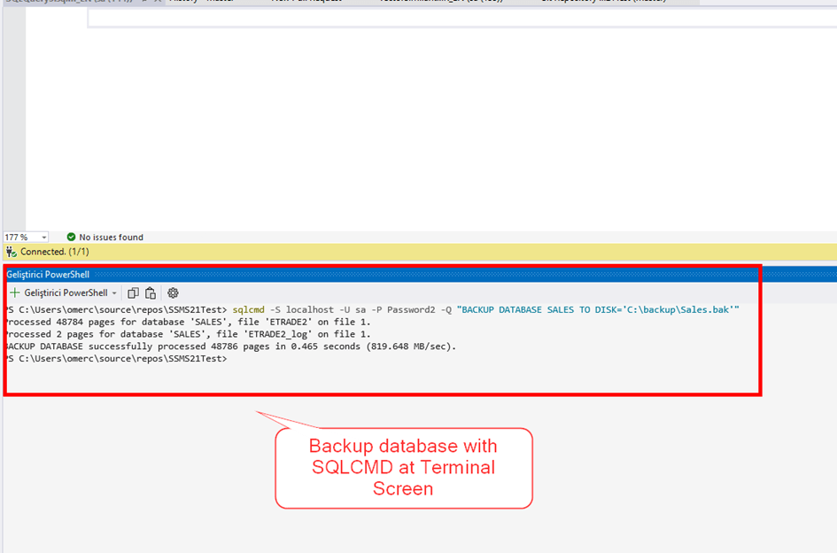Click the last empty PowerShell prompt line
Viewport: 837px width, 553px height.
click(115, 359)
